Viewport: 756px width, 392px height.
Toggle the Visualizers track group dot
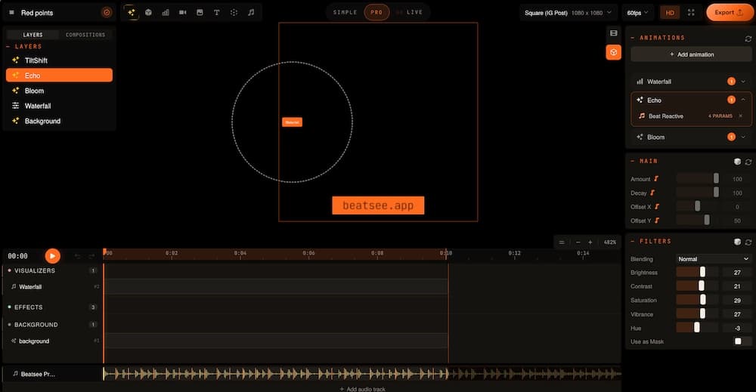pyautogui.click(x=9, y=270)
